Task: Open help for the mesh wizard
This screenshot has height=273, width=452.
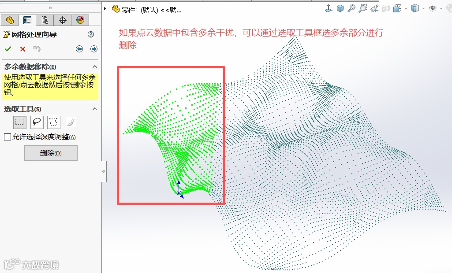Action: tap(91, 34)
